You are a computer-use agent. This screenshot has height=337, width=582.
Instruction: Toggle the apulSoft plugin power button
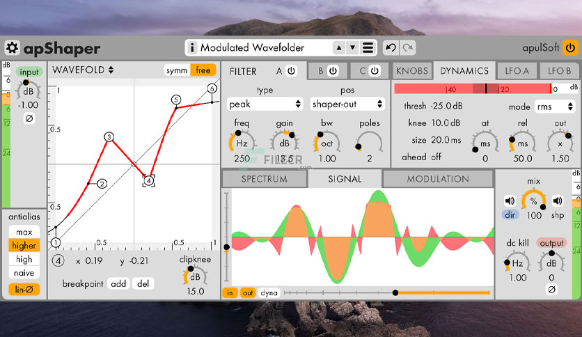pos(570,47)
